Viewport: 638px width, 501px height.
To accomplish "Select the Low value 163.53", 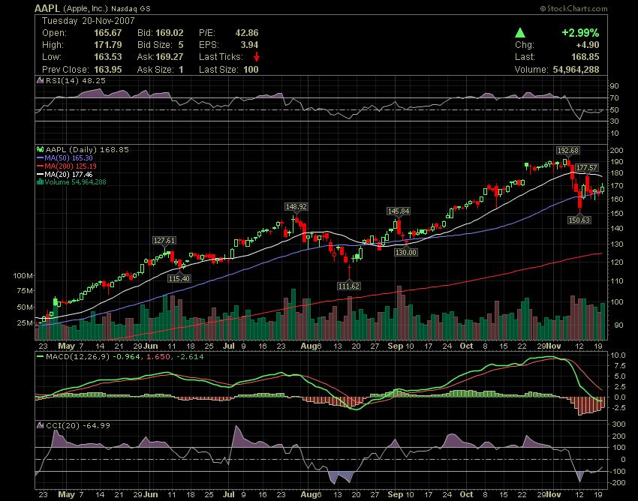I will pos(108,57).
